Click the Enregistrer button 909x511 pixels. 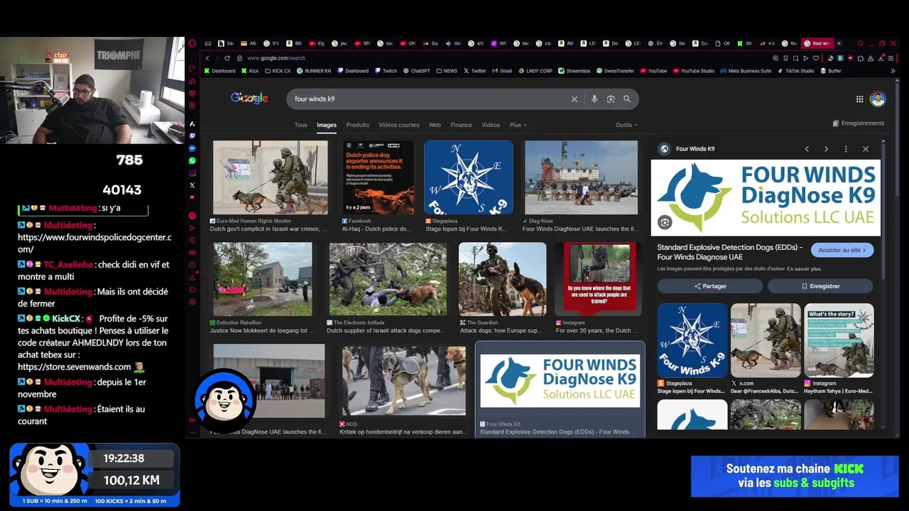(820, 286)
